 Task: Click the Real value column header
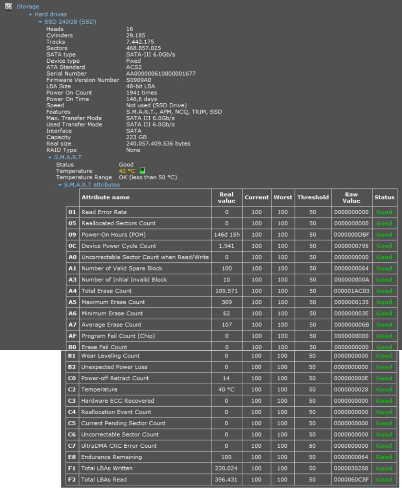(x=227, y=198)
